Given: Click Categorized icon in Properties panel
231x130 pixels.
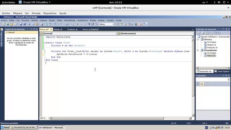Looking at the screenshot, I should click(198, 84).
